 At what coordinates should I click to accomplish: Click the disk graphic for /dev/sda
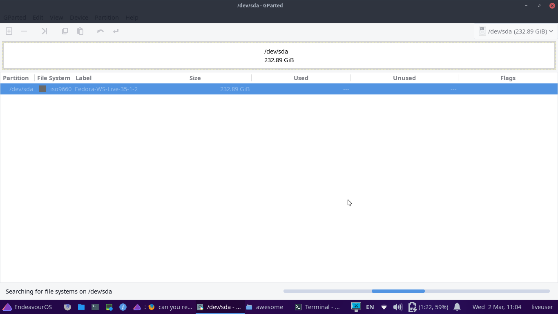tap(279, 56)
